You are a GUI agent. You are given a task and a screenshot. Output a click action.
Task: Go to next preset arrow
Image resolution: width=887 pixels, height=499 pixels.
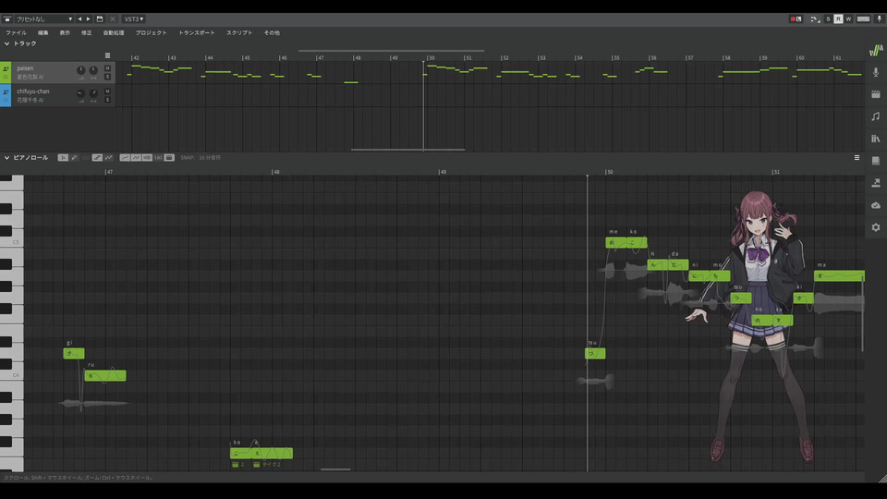89,18
